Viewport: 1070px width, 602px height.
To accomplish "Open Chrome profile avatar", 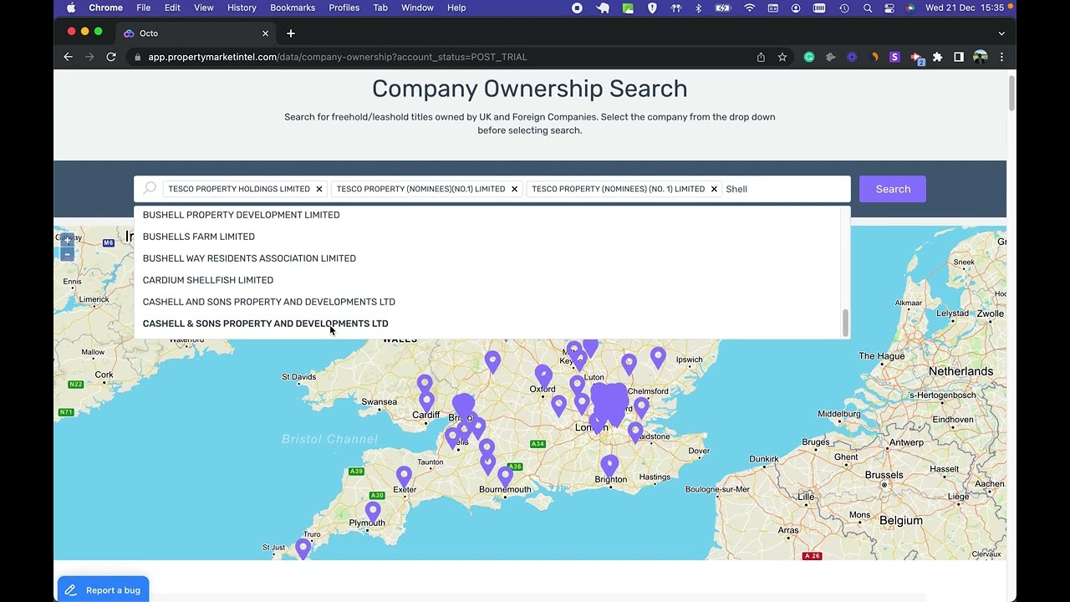I will click(x=981, y=57).
